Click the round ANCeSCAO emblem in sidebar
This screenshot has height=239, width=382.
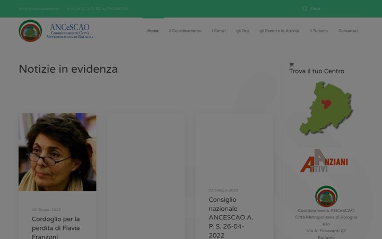tap(326, 197)
